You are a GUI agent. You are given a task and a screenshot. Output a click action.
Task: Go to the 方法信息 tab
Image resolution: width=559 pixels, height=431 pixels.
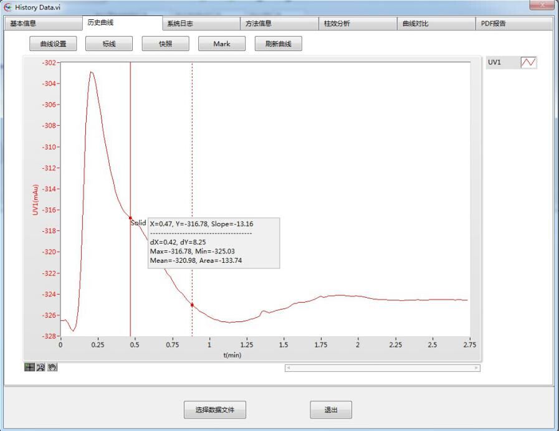coord(279,24)
